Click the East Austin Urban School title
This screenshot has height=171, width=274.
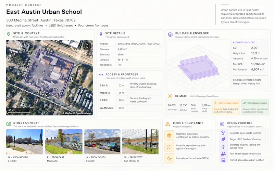[x=44, y=12]
